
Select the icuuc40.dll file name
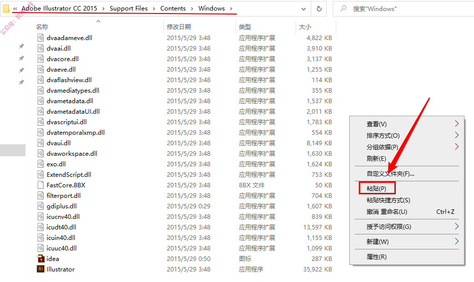[62, 248]
